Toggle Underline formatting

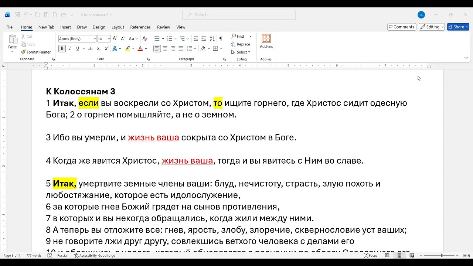coord(78,48)
